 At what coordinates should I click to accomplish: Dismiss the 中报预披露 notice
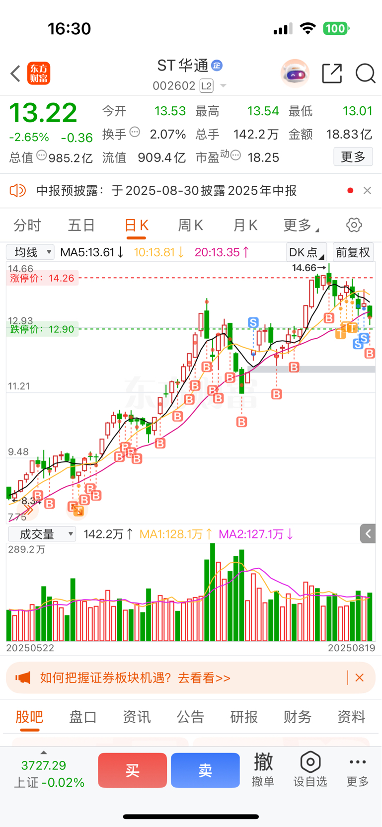[x=367, y=191]
